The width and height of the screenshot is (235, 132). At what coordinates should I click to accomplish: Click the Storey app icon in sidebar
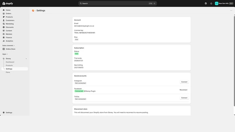click(4, 58)
